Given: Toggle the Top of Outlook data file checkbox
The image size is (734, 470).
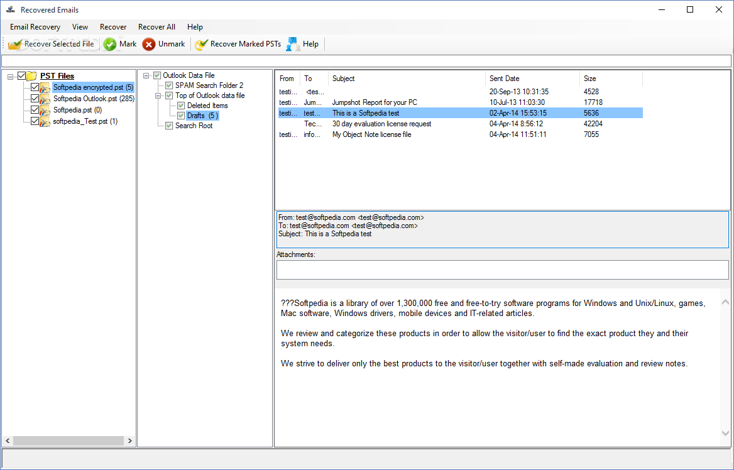Looking at the screenshot, I should (x=170, y=96).
